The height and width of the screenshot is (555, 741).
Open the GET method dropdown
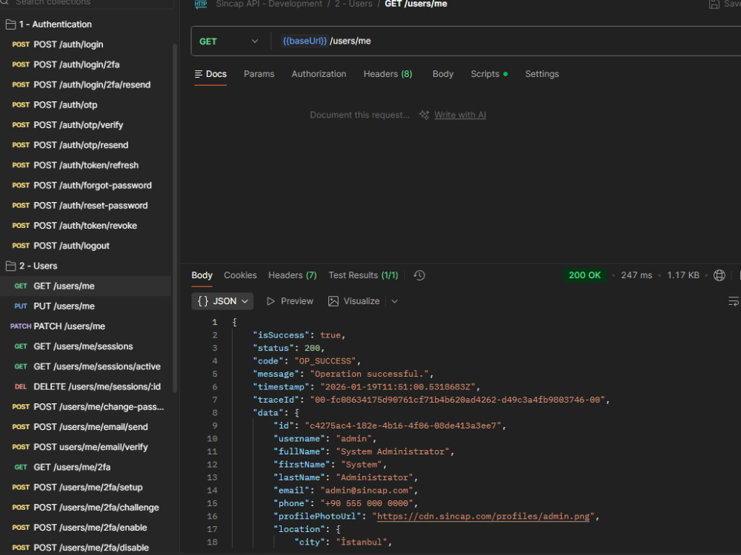(229, 41)
